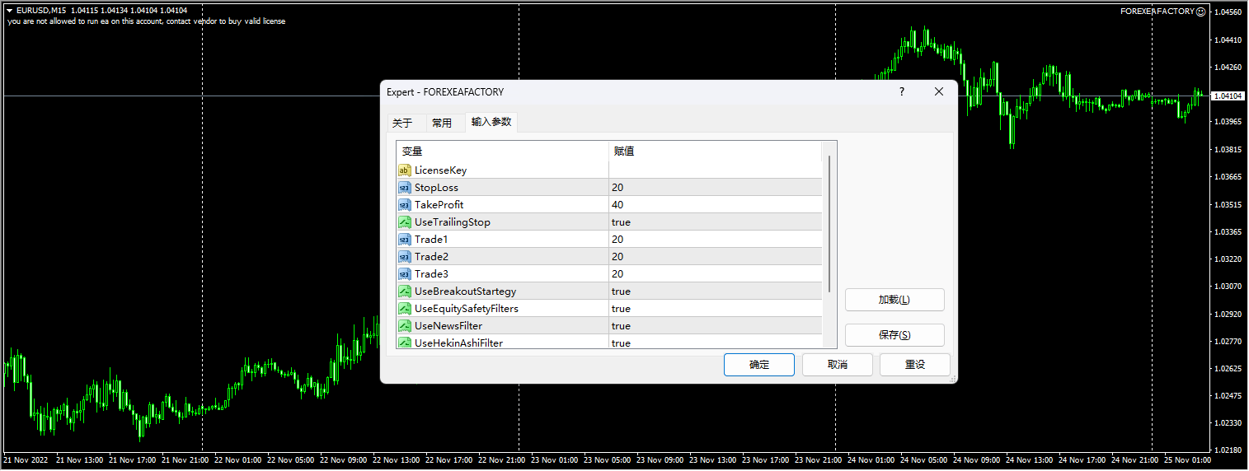Click the Trade3 value 20

click(617, 274)
